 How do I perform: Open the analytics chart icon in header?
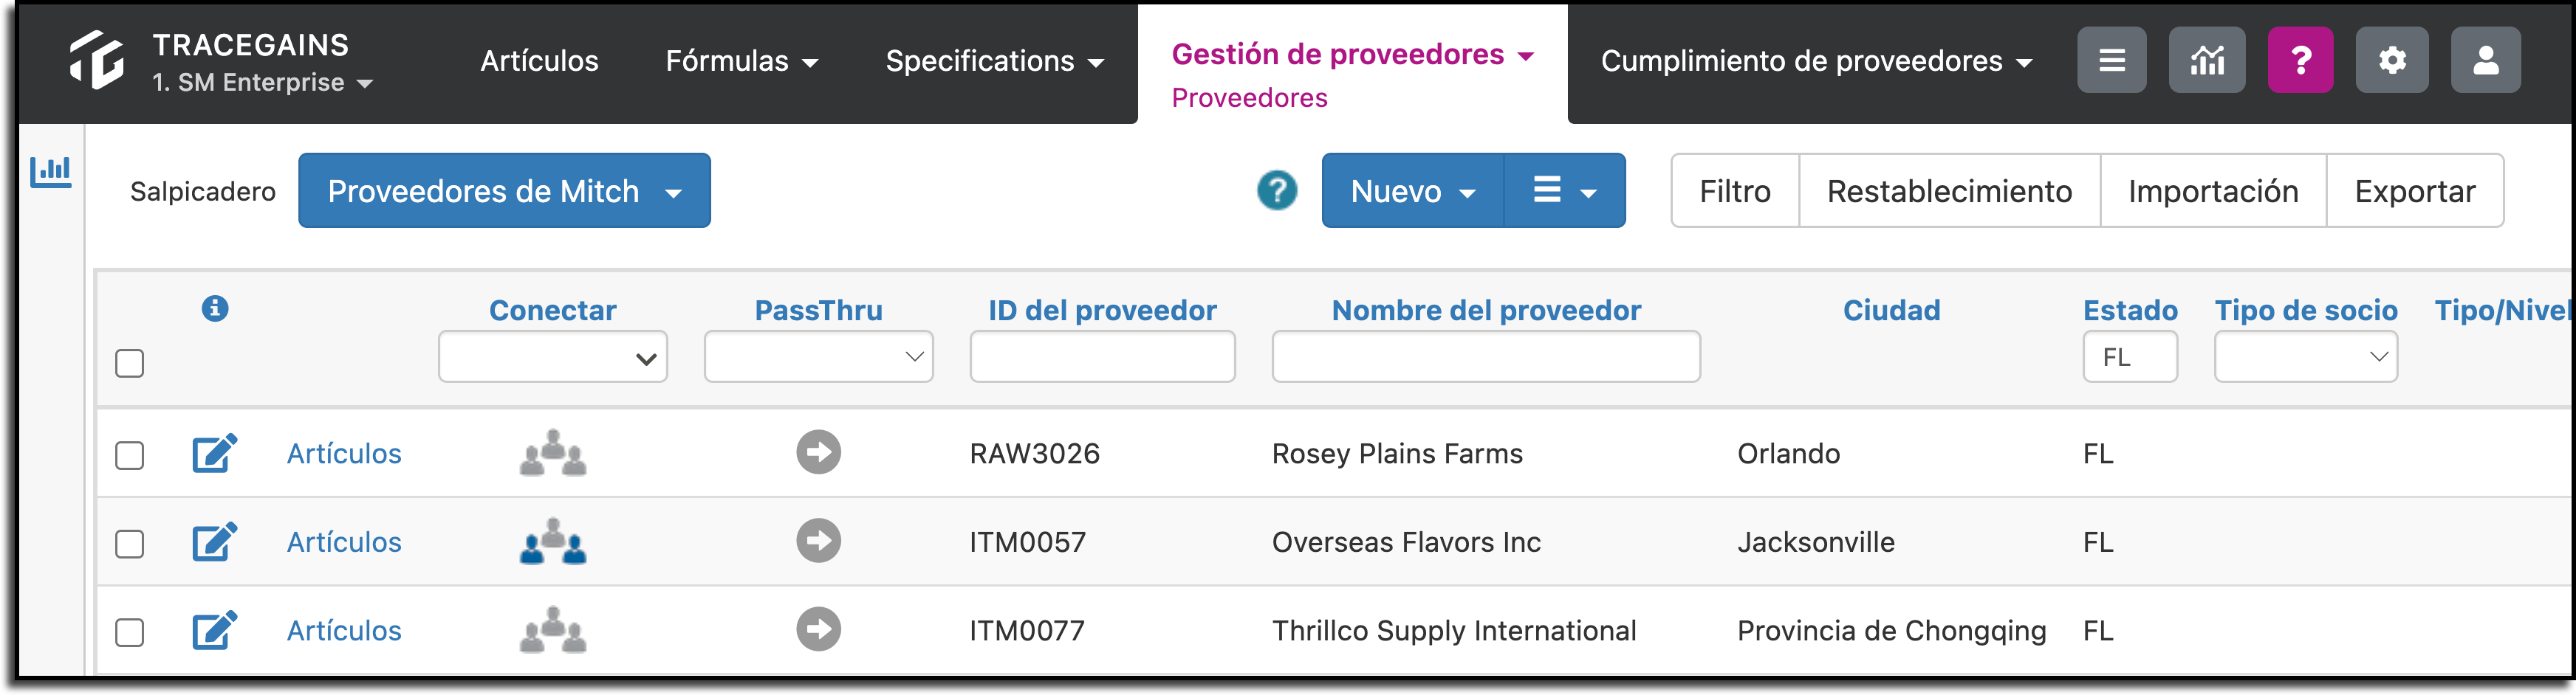click(x=2206, y=60)
